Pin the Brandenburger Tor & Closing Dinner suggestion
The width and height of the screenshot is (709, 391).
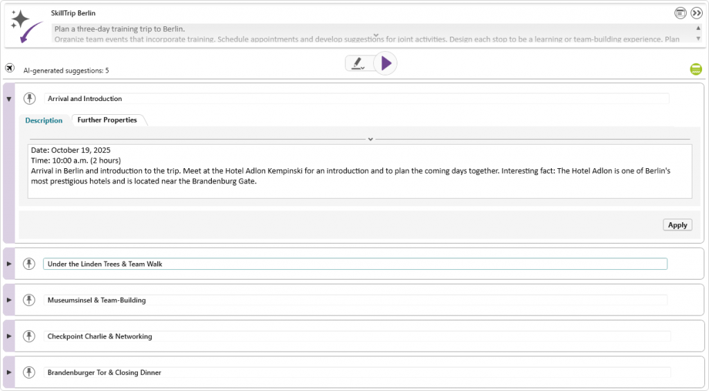pos(29,372)
